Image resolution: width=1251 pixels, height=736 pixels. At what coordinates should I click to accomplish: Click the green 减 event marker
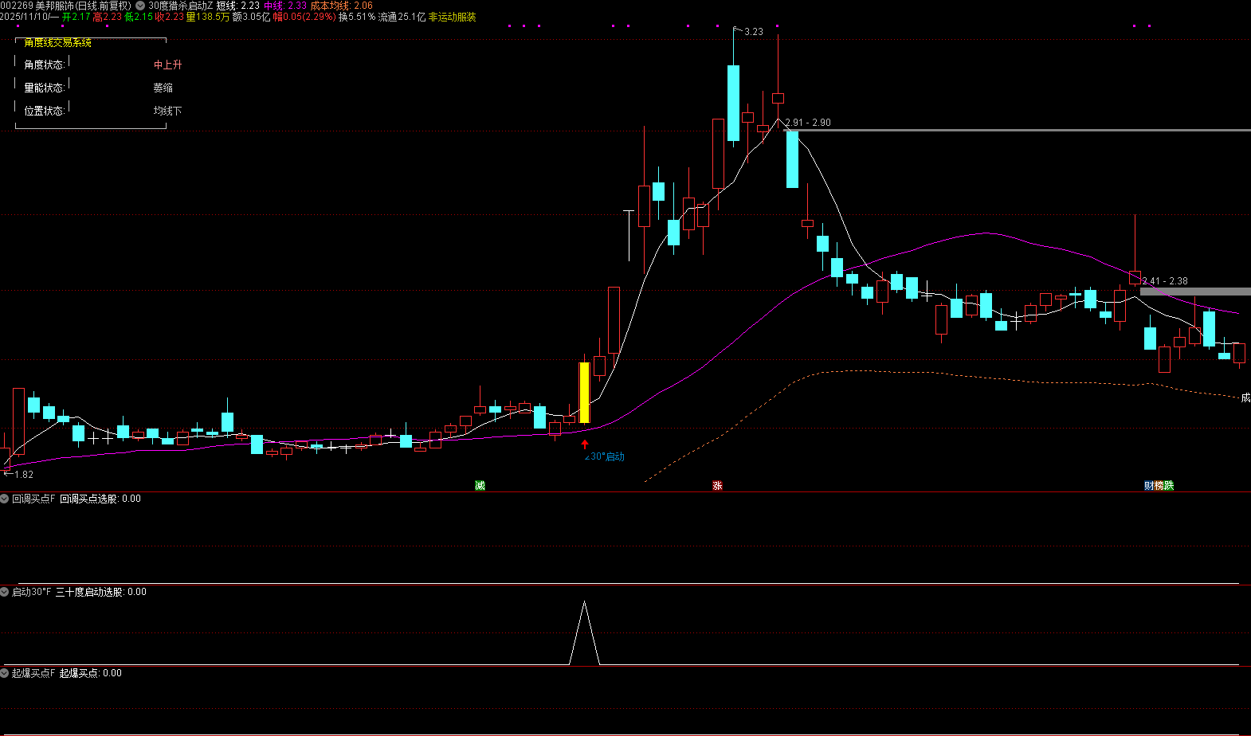[x=480, y=485]
